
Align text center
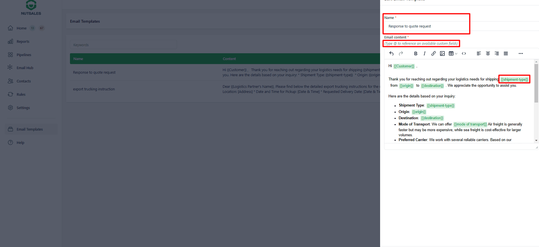click(x=488, y=54)
